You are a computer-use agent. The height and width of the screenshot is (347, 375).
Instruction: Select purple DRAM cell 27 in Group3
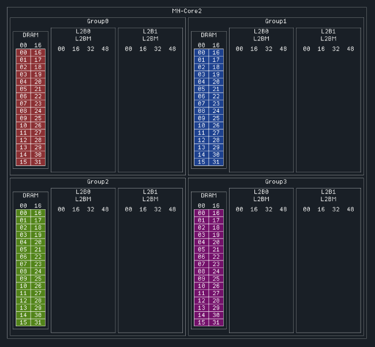pyautogui.click(x=216, y=293)
